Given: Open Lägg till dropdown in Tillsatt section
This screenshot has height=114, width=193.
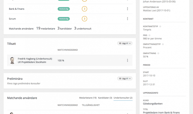Looking at the screenshot, I should [x=125, y=43].
